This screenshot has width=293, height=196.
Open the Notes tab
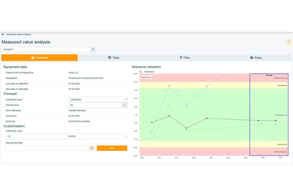[x=256, y=58]
